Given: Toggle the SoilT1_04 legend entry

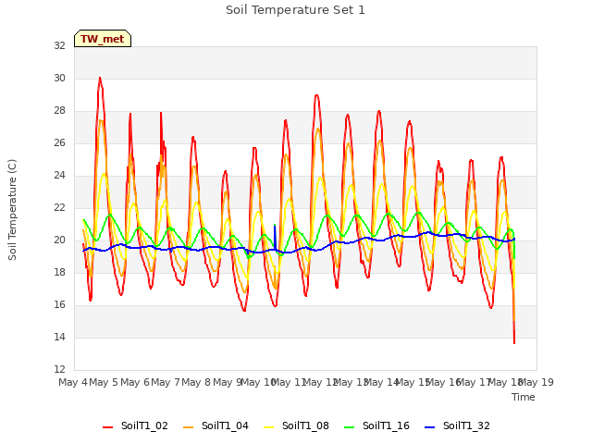Looking at the screenshot, I should point(216,425).
